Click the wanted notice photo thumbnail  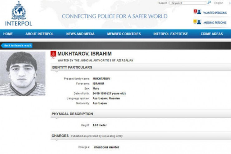[x=22, y=73]
